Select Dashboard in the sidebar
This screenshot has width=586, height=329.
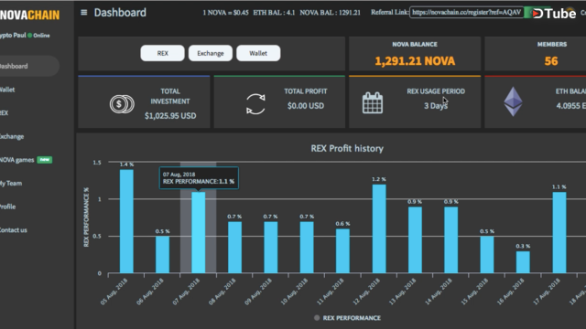tap(29, 66)
